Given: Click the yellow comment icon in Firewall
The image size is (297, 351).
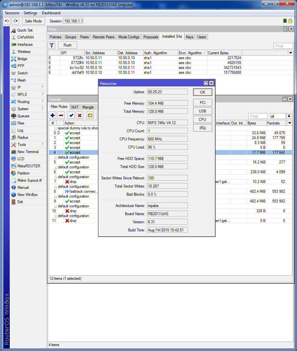Looking at the screenshot, I should (90, 115).
